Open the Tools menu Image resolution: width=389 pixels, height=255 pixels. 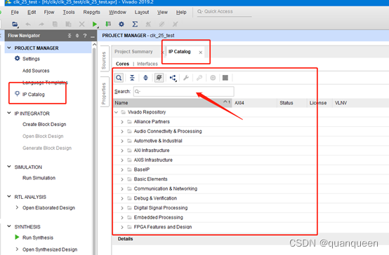69,12
